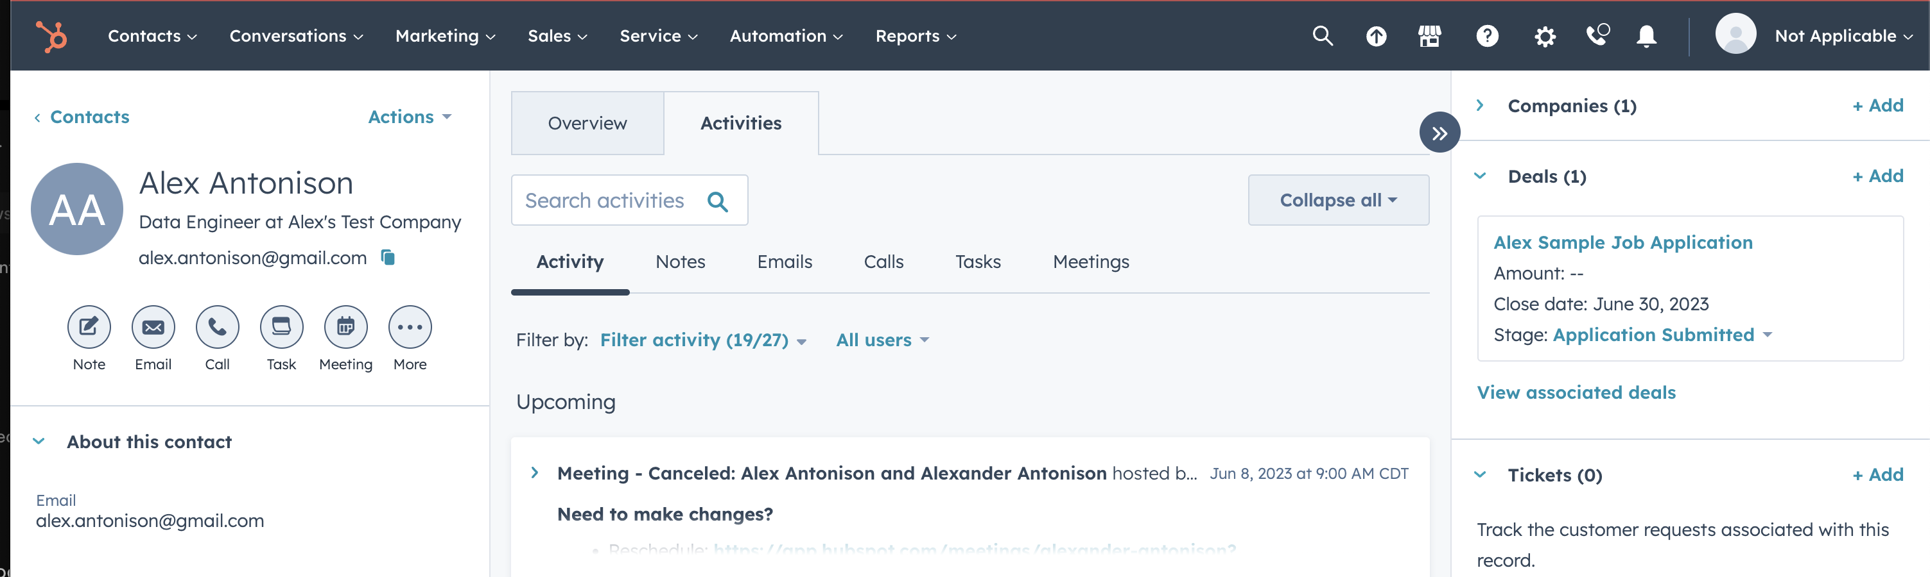This screenshot has height=577, width=1930.
Task: Select the Activity sub-tab
Action: tap(570, 262)
